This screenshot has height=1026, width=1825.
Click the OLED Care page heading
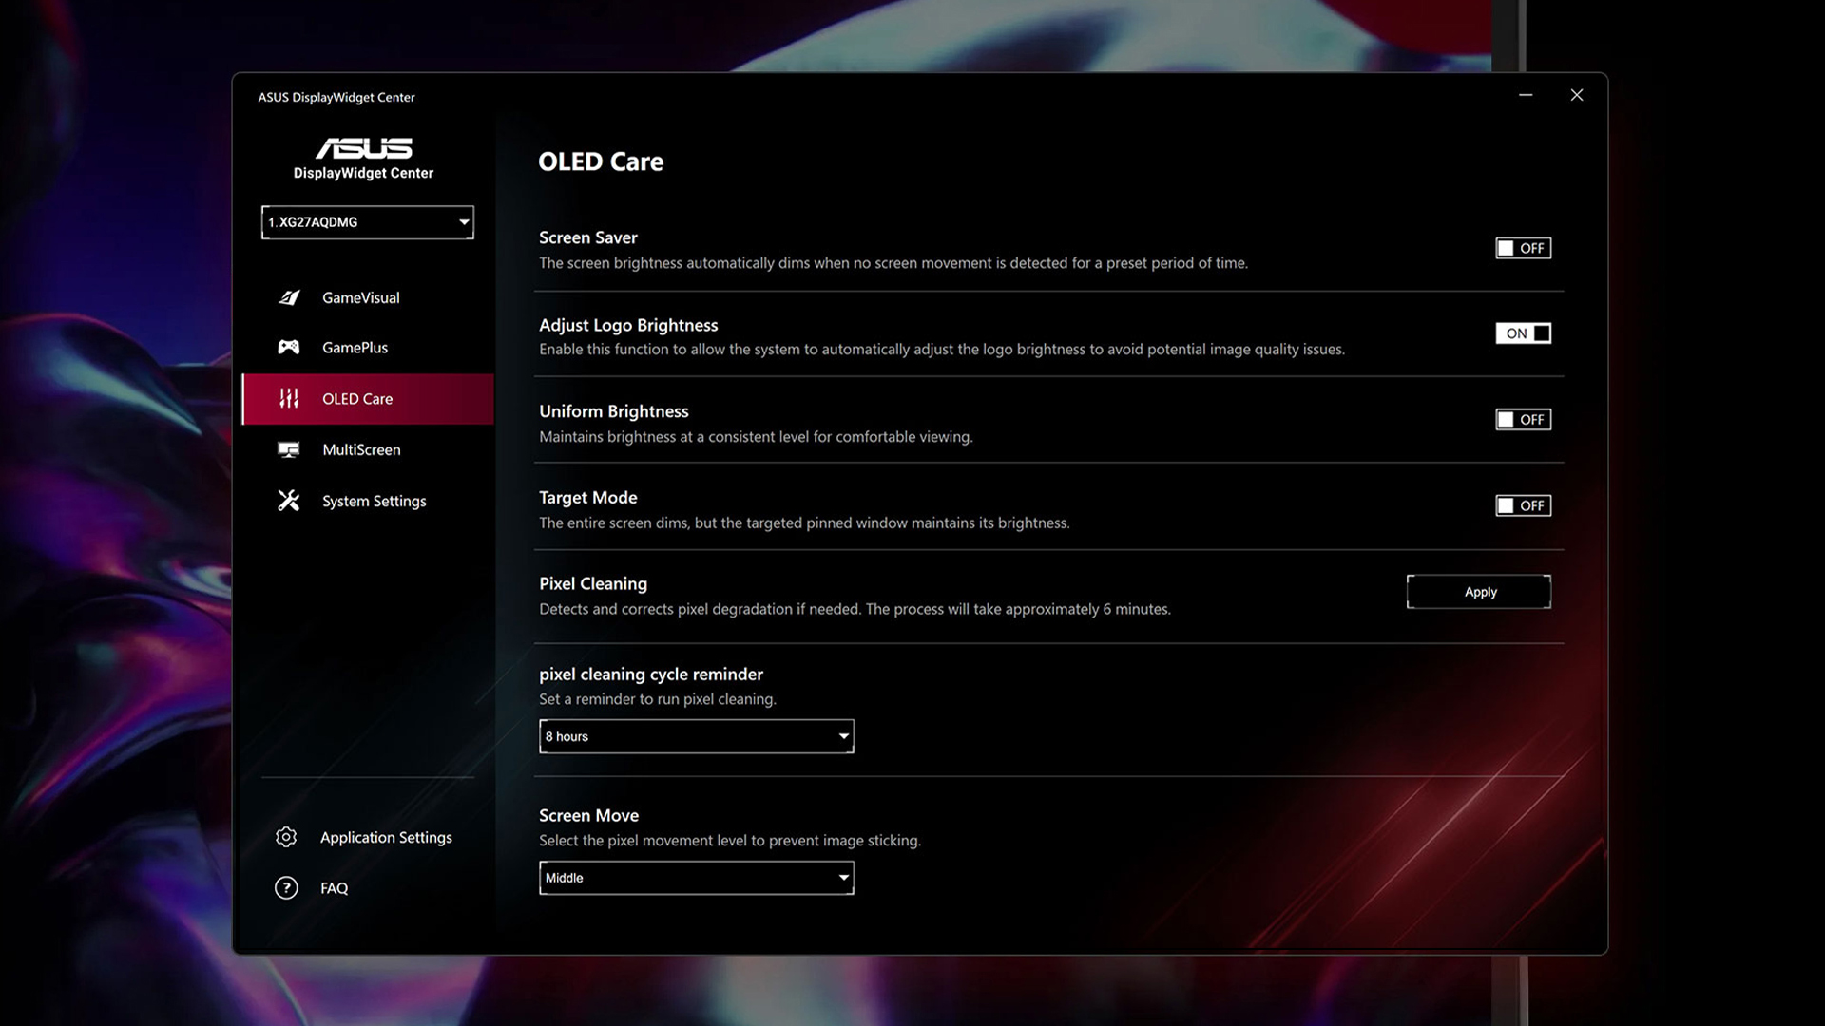tap(601, 161)
